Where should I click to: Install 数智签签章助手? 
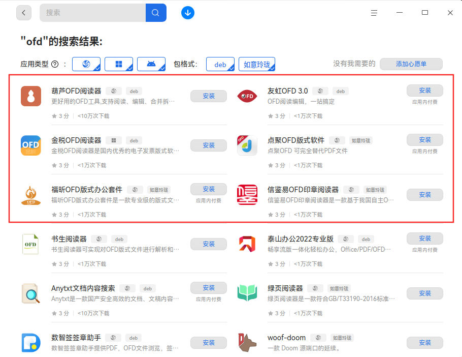click(209, 343)
